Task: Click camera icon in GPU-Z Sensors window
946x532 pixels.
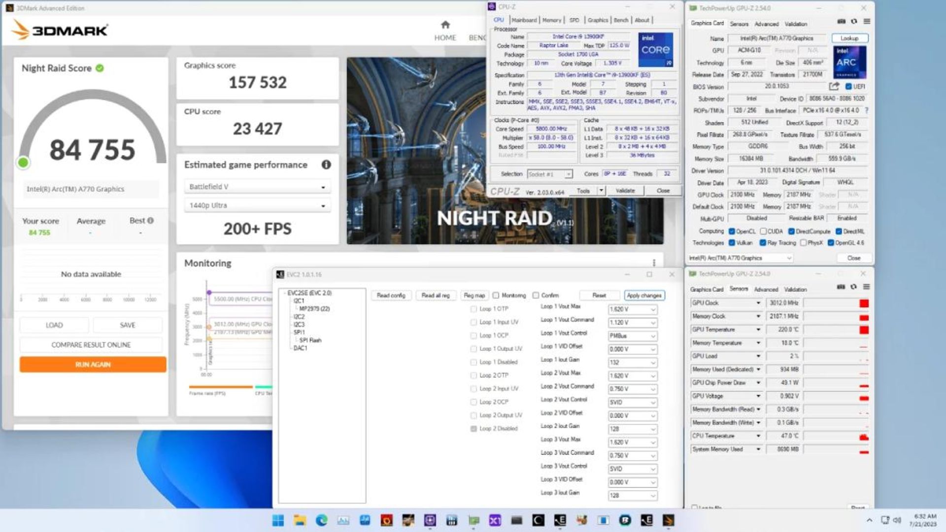Action: point(841,287)
